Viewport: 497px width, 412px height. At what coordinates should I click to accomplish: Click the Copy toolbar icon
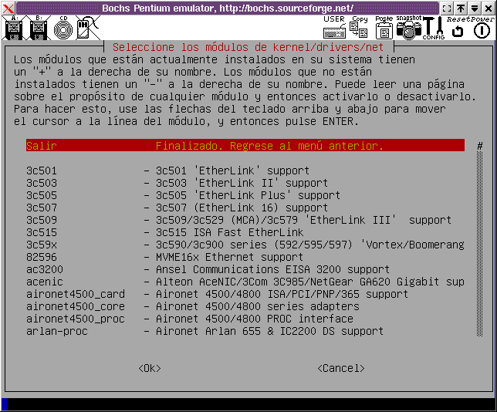[359, 28]
